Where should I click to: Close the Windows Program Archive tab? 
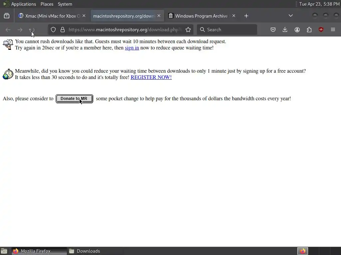click(x=234, y=16)
